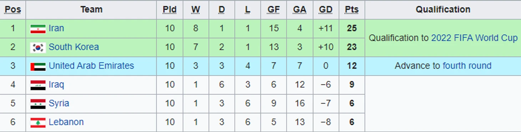Click the Iran flag icon
This screenshot has width=521, height=132.
pos(38,29)
